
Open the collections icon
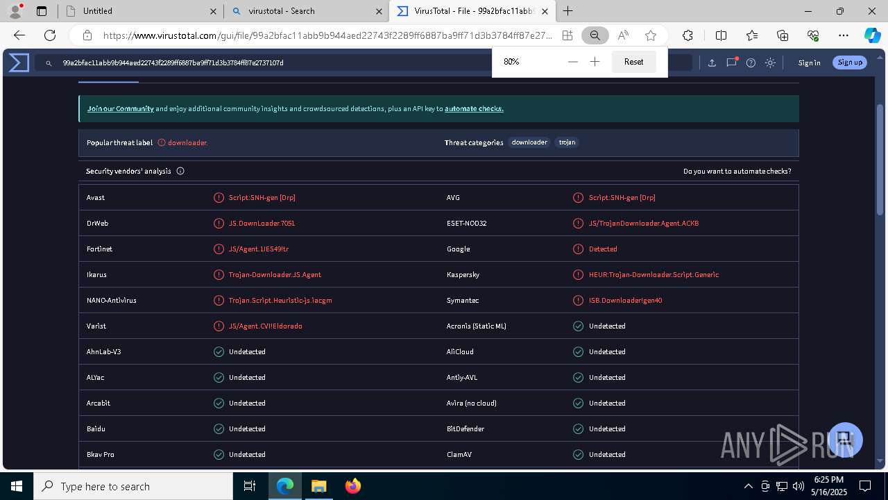pyautogui.click(x=783, y=35)
